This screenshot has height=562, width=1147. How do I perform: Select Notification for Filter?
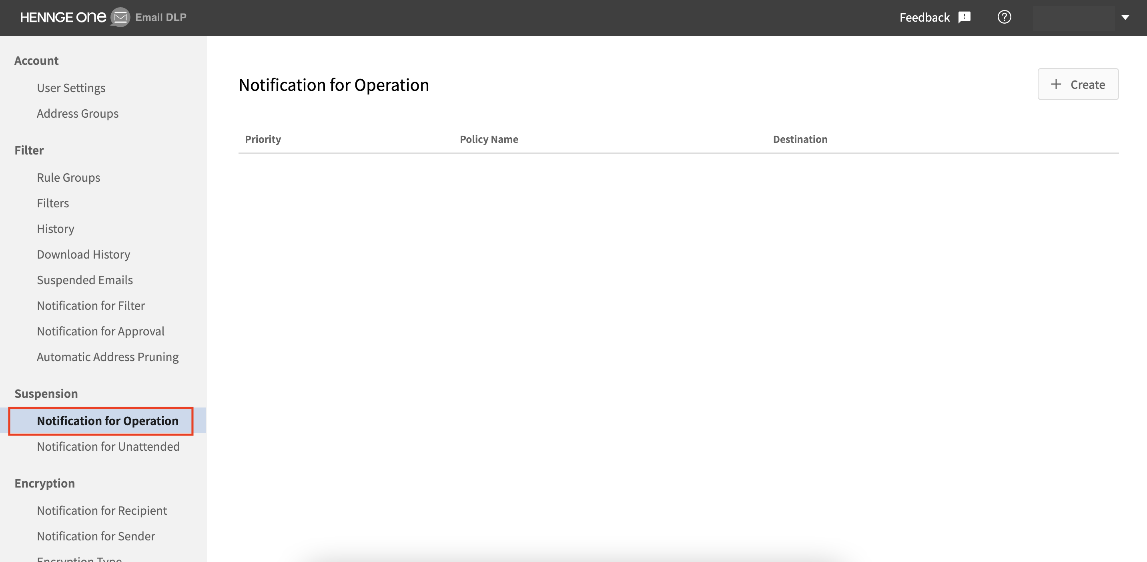91,305
